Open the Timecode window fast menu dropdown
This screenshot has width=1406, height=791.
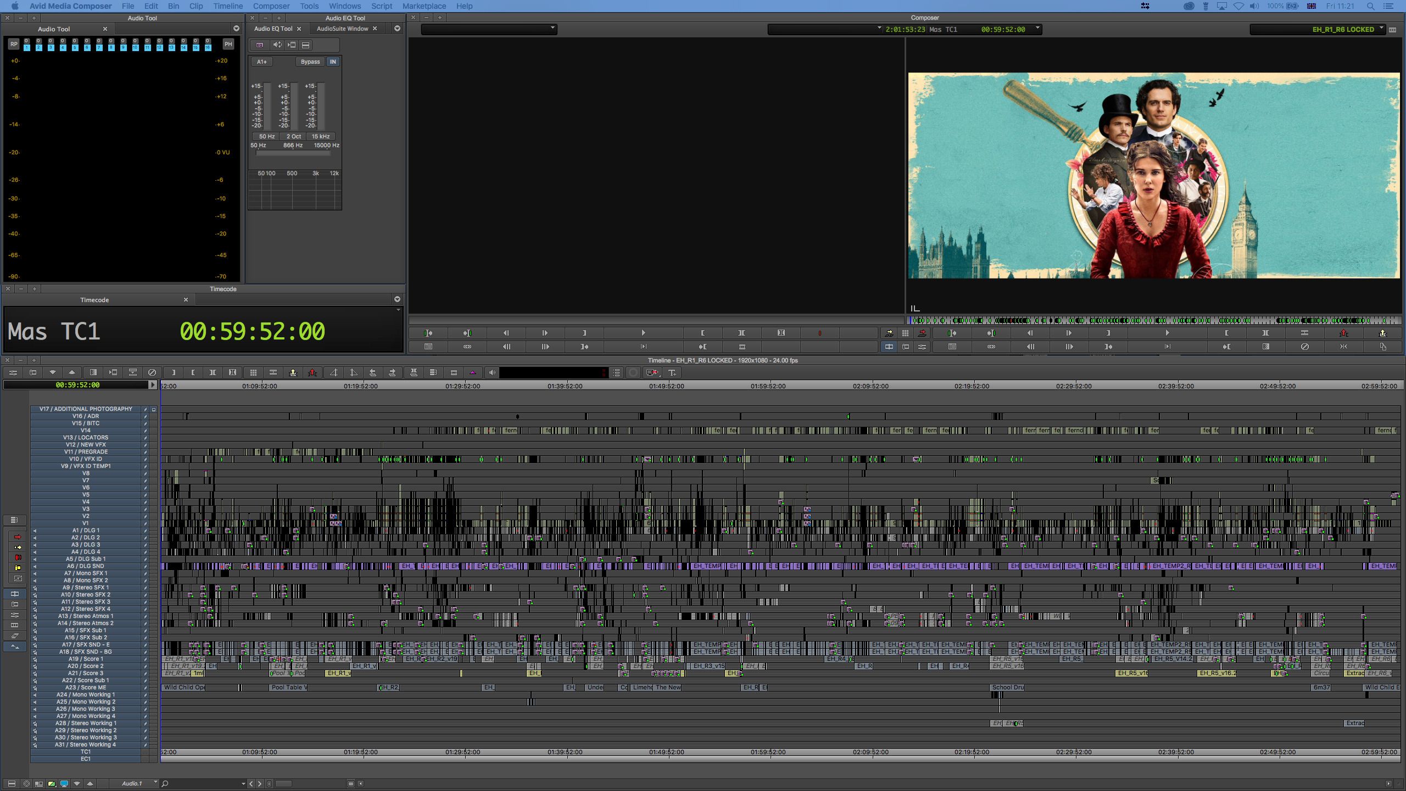[x=397, y=299]
